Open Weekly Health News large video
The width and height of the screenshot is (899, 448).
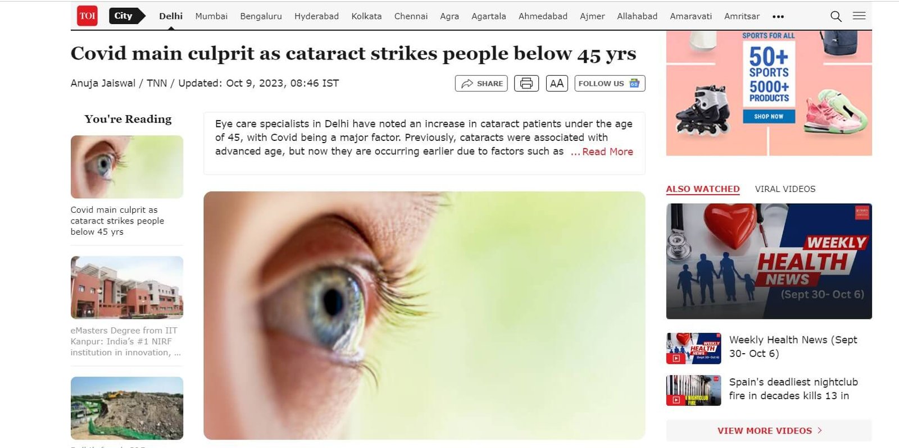point(769,261)
